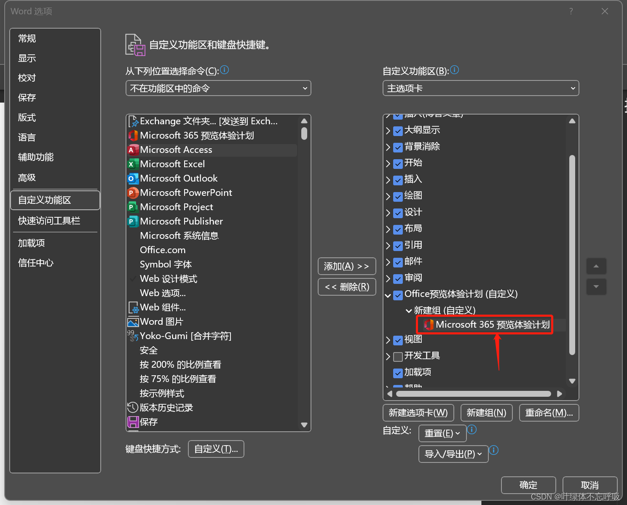Collapse the 新建组 (自定义) node
Viewport: 627px width, 505px height.
click(409, 311)
